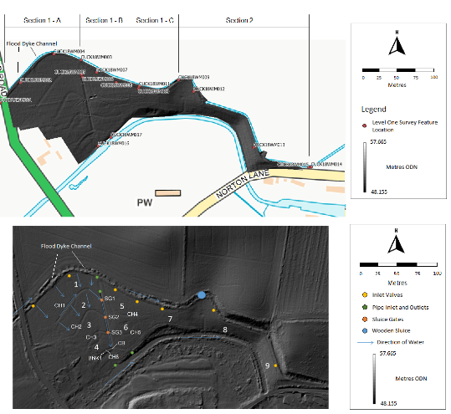Screen dimensions: 451x414
Task: Click the blue Wooden Sluice legend symbol
Action: pos(365,331)
